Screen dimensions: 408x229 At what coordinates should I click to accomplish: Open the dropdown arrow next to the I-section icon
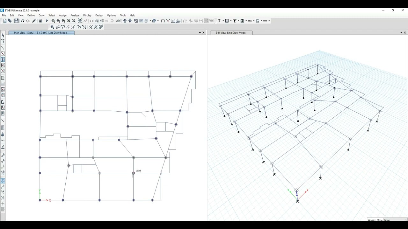223,21
